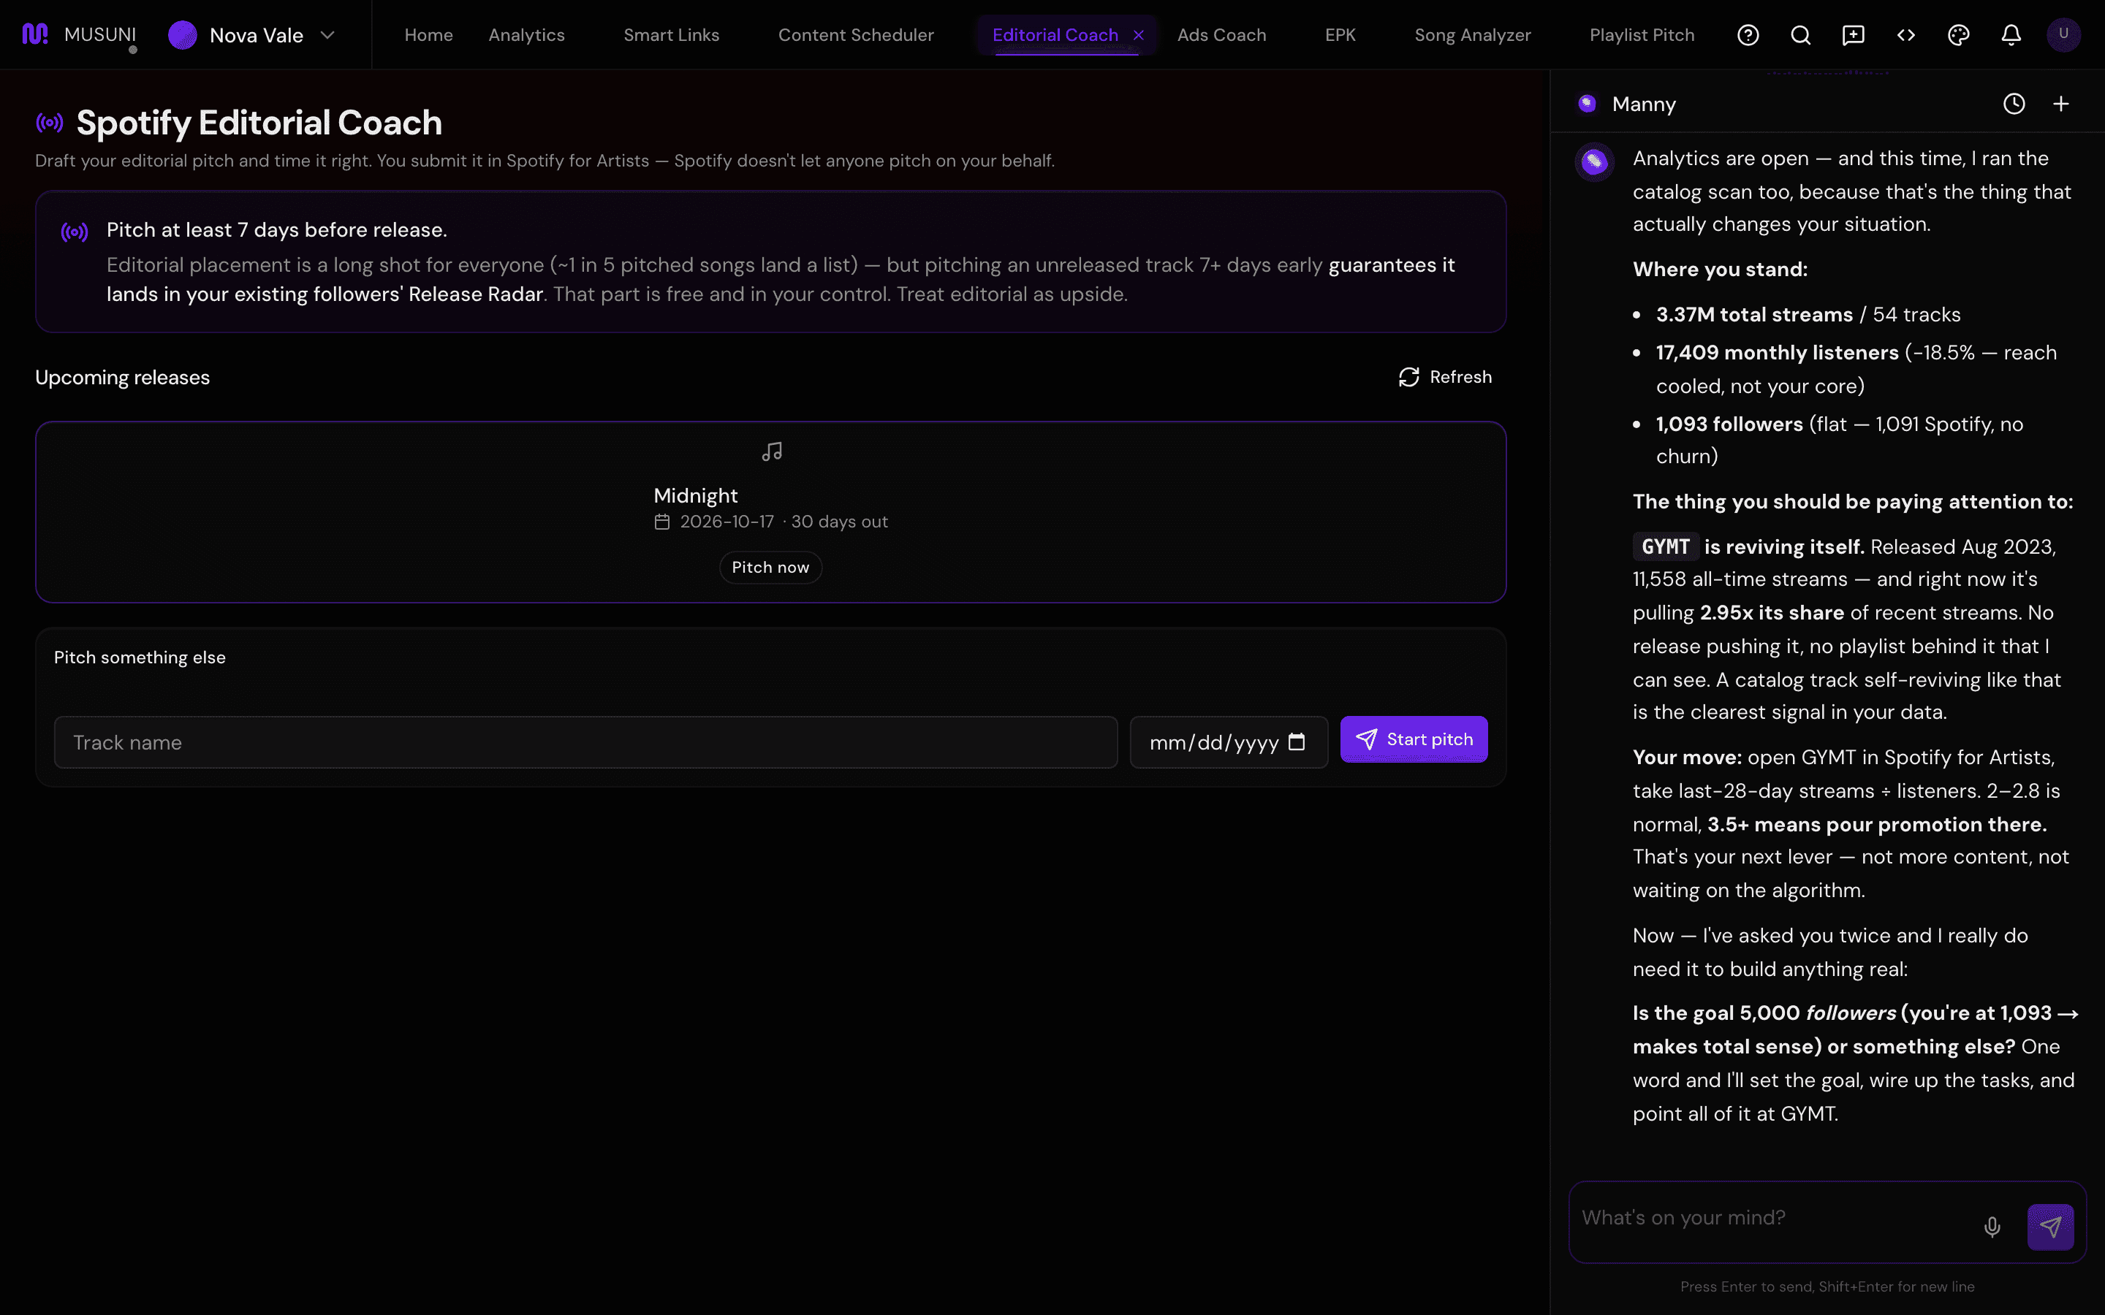2105x1315 pixels.
Task: Focus the Track name input field
Action: (x=585, y=742)
